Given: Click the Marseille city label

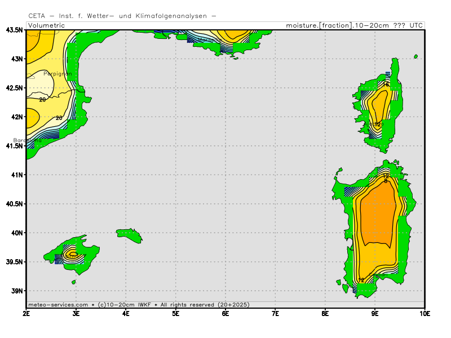Looking at the screenshot, I should [x=209, y=39].
